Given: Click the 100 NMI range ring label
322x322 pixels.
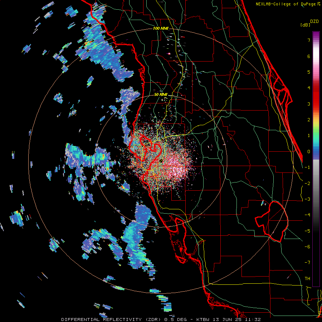Looking at the screenshot, I should click(161, 28).
